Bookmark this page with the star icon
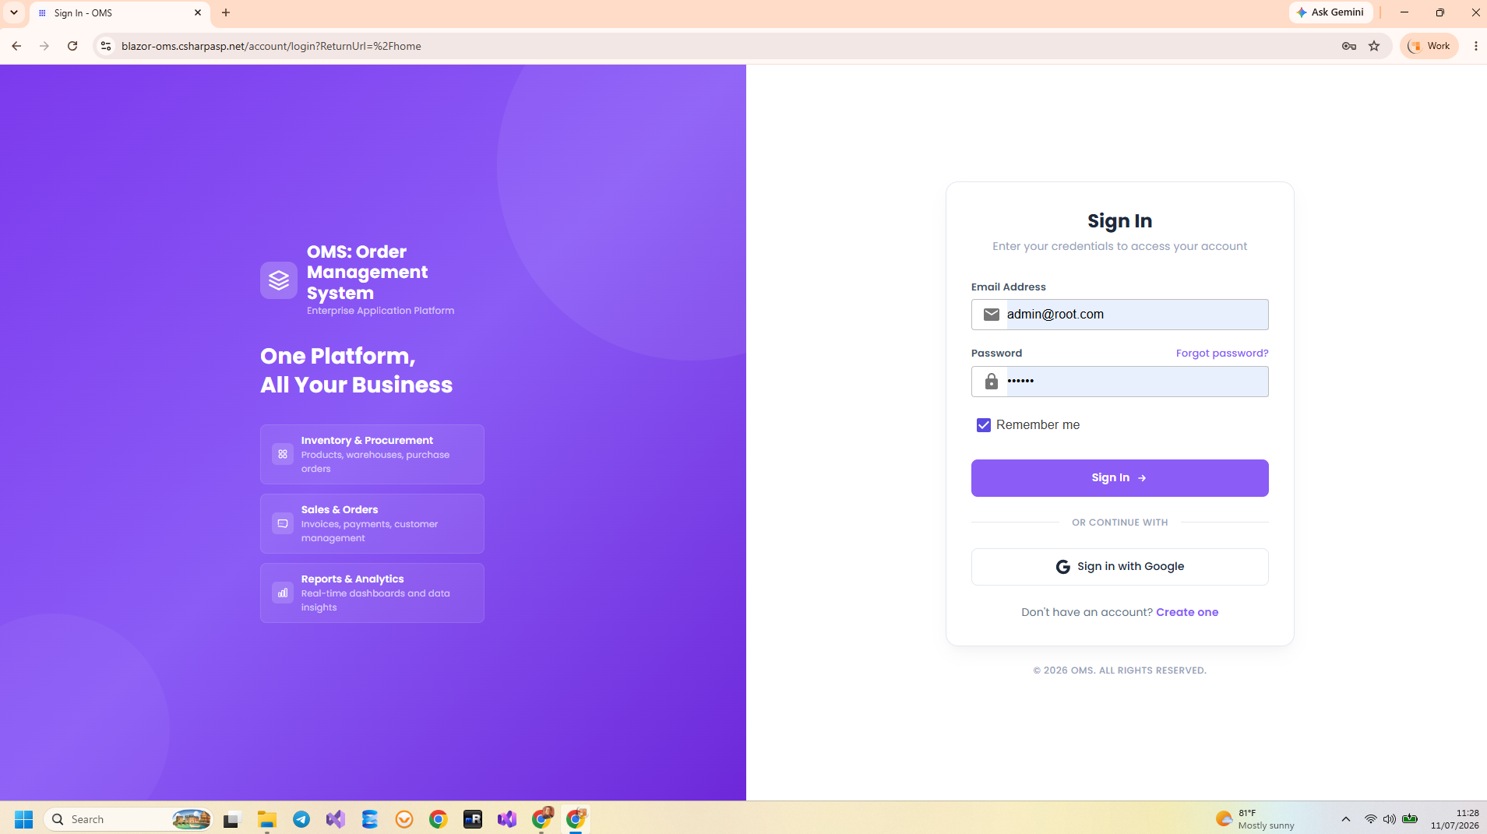 1374,46
